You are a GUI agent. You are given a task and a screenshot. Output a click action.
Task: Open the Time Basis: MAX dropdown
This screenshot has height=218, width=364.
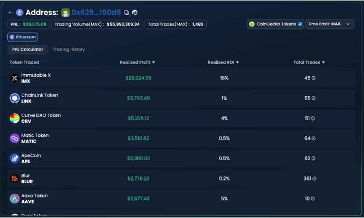[330, 24]
